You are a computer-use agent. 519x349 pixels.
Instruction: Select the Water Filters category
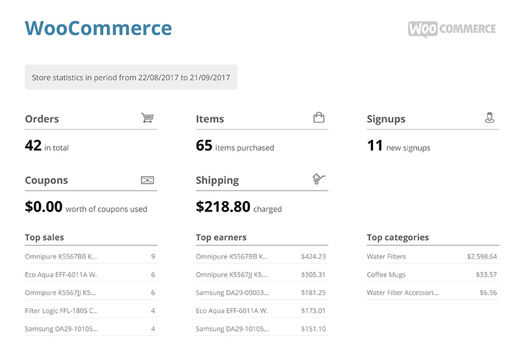433,256
